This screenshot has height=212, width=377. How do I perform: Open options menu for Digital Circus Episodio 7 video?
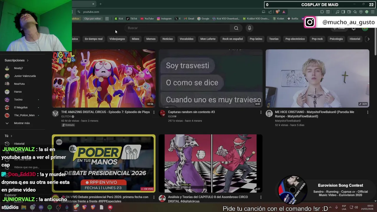[154, 112]
